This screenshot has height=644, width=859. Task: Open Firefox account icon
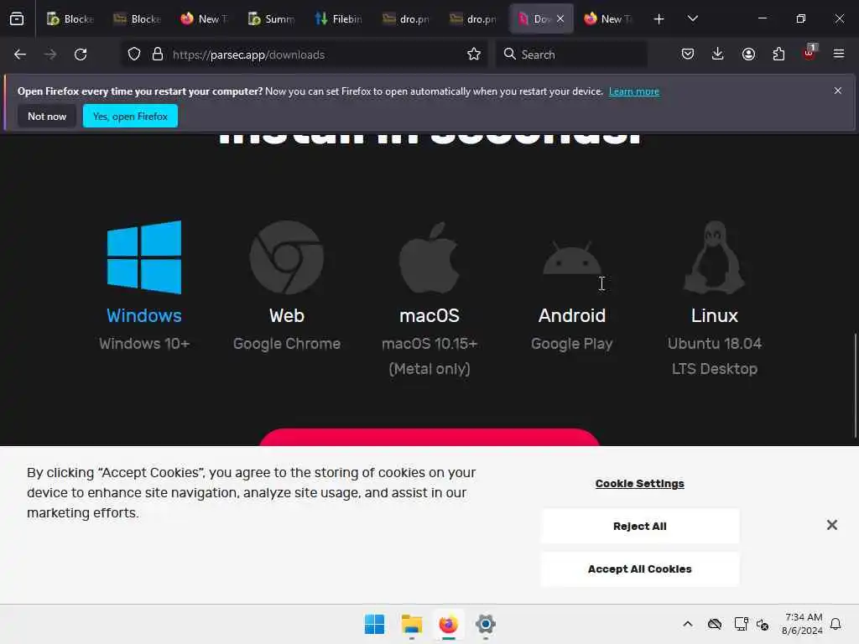coord(748,55)
